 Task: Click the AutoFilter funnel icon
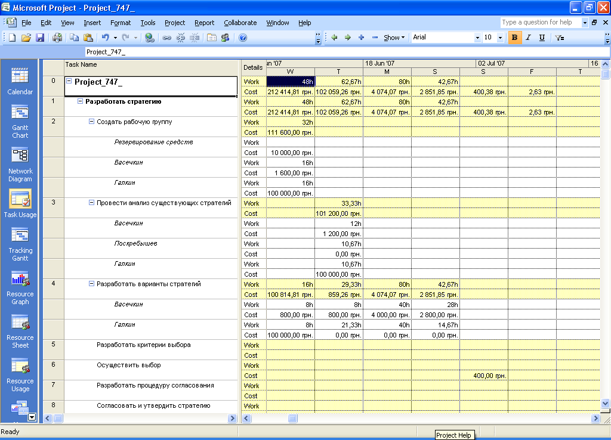click(560, 38)
